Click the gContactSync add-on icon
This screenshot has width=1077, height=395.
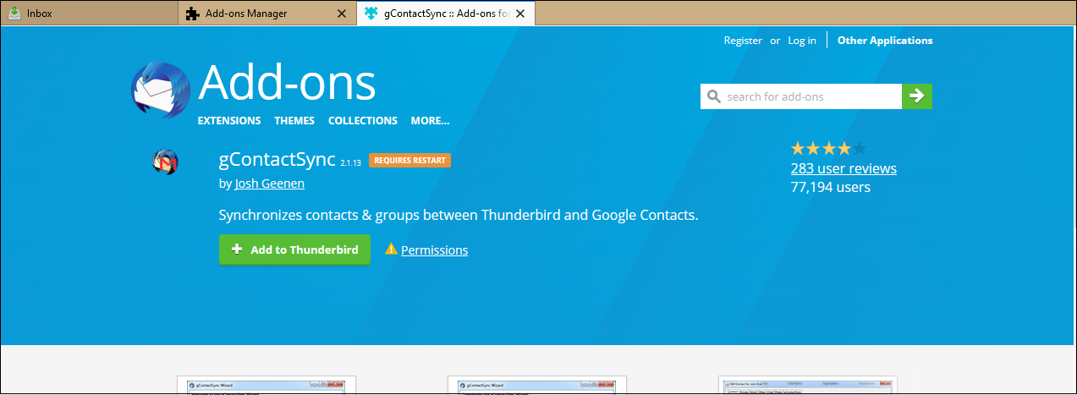tap(165, 162)
